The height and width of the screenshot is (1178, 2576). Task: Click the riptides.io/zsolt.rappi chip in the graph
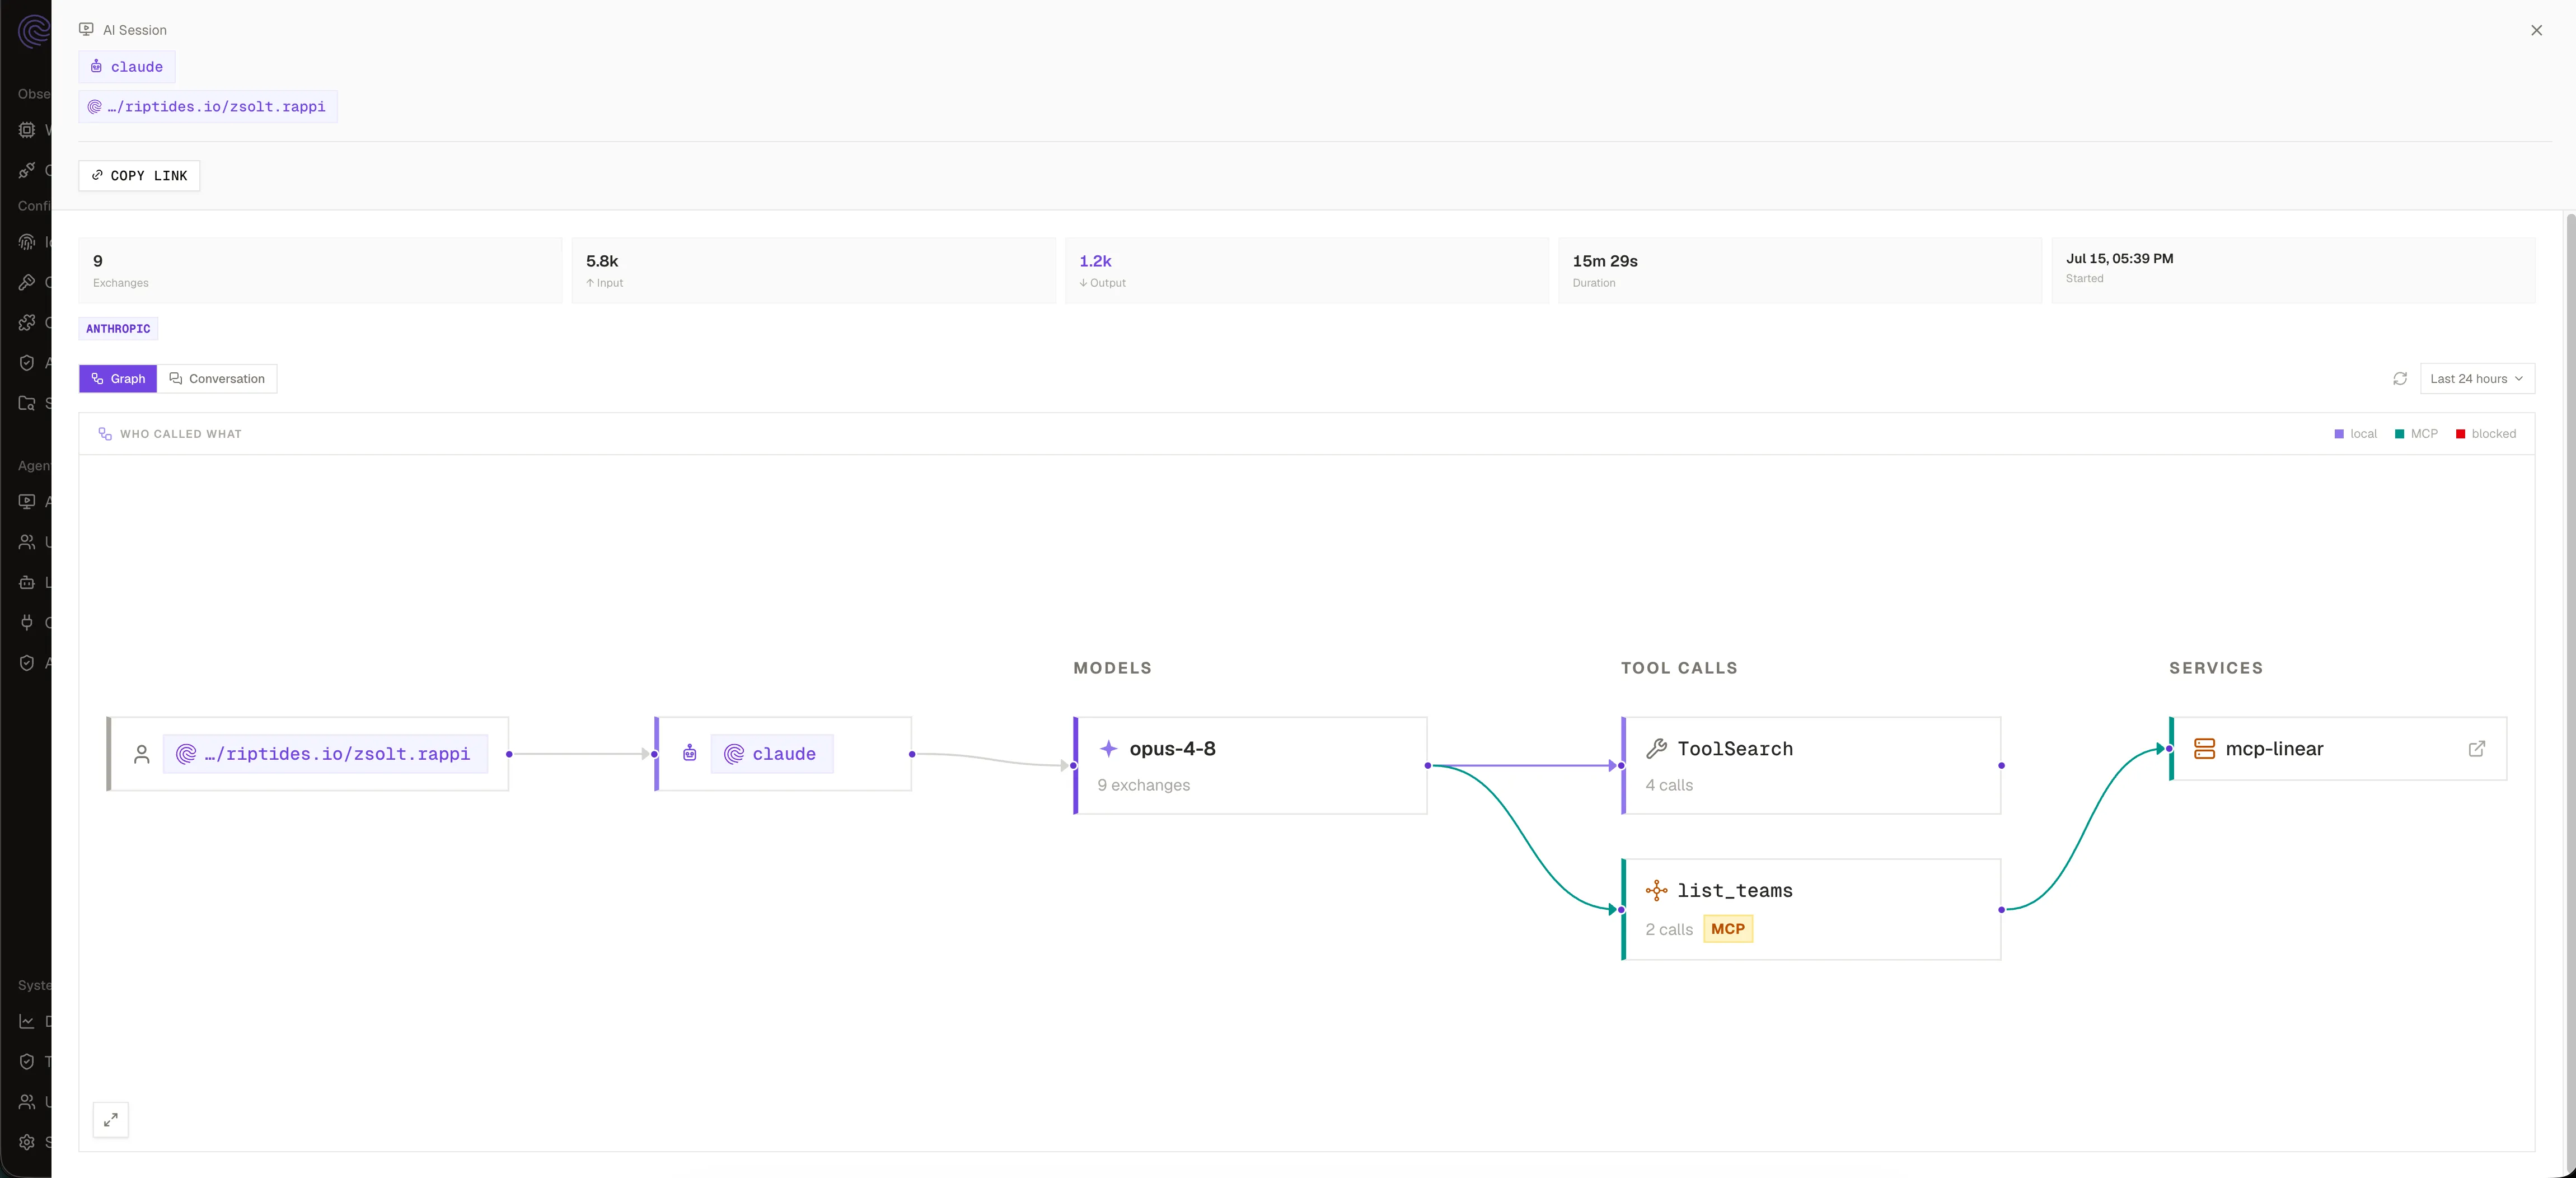325,754
